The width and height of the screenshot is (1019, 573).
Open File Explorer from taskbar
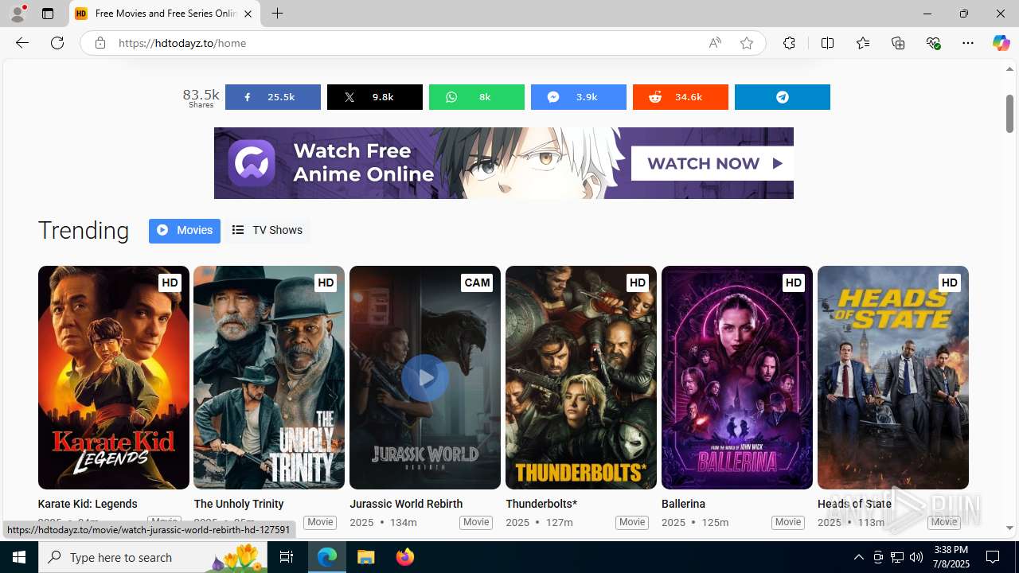pos(366,557)
